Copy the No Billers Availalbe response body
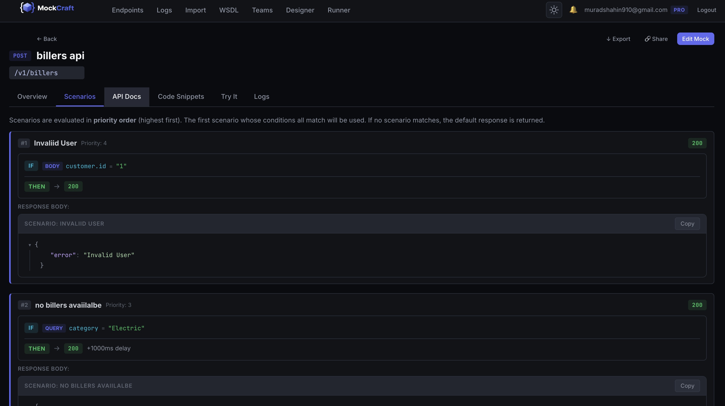 pyautogui.click(x=687, y=386)
